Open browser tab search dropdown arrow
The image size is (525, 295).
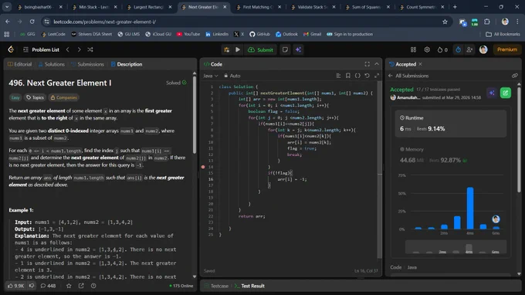click(7, 7)
